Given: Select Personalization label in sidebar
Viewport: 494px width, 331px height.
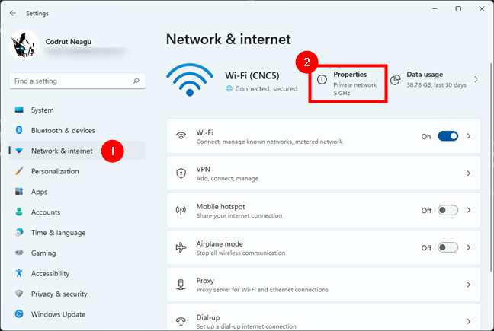Looking at the screenshot, I should (55, 171).
